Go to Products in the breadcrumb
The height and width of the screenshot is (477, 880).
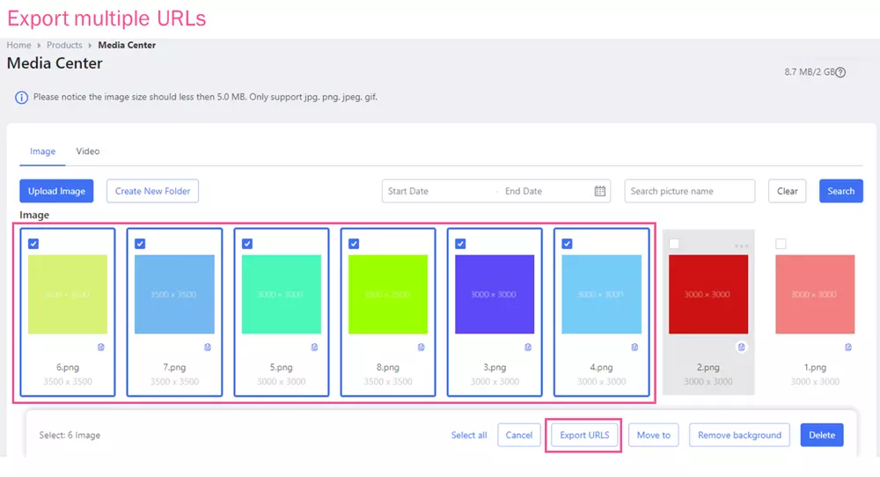64,45
